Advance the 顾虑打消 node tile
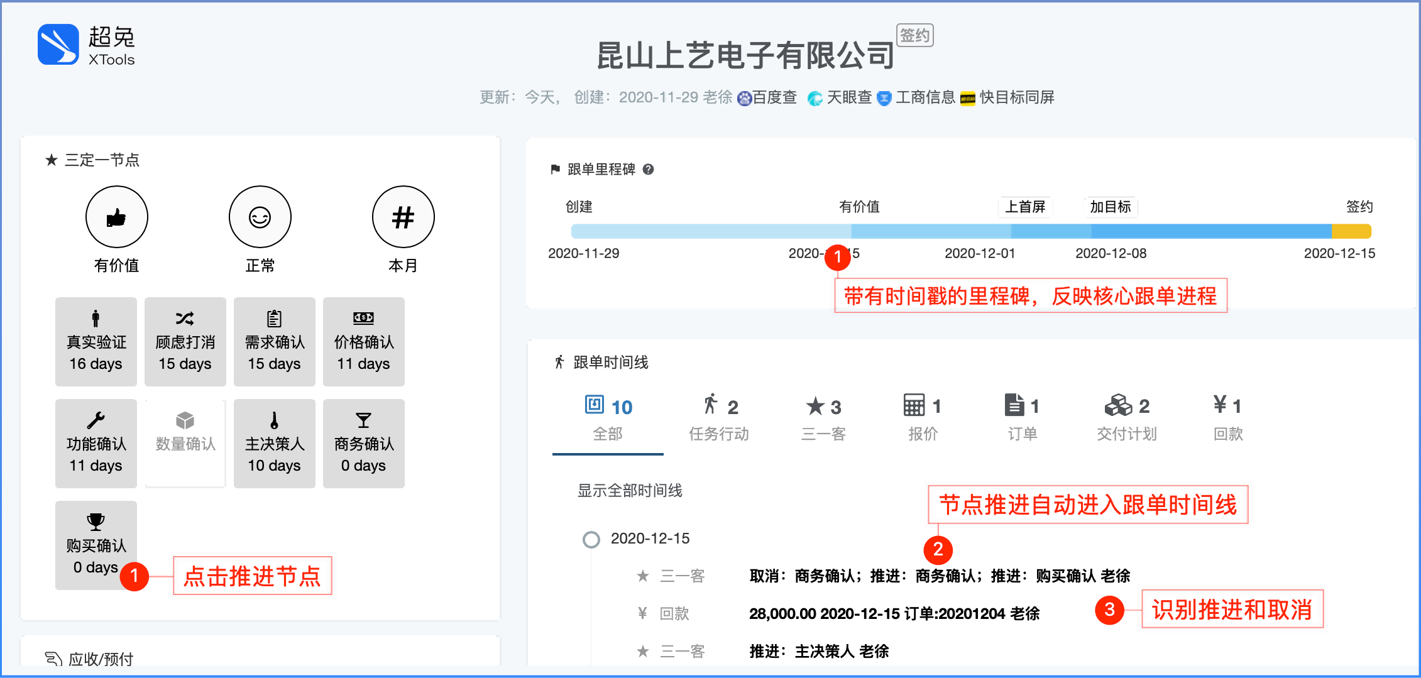Screen dimensions: 1421x678 coord(185,341)
